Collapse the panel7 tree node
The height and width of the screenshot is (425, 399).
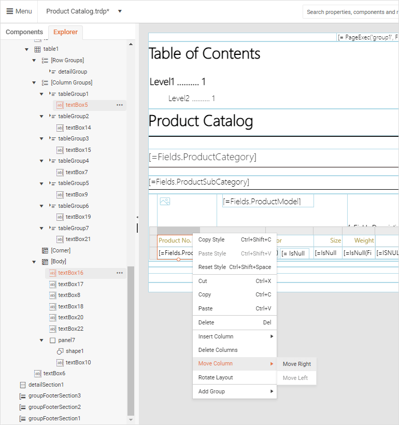tap(41, 340)
